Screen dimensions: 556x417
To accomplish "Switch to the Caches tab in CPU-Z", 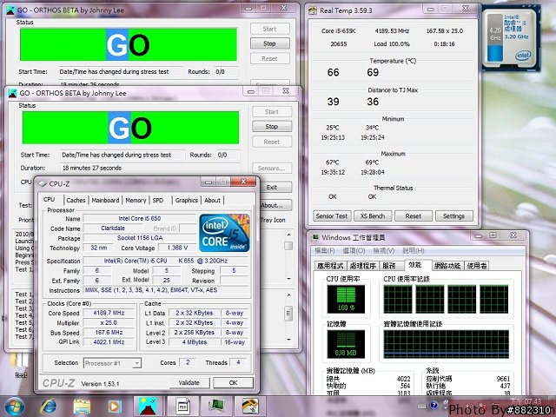I will (x=76, y=200).
